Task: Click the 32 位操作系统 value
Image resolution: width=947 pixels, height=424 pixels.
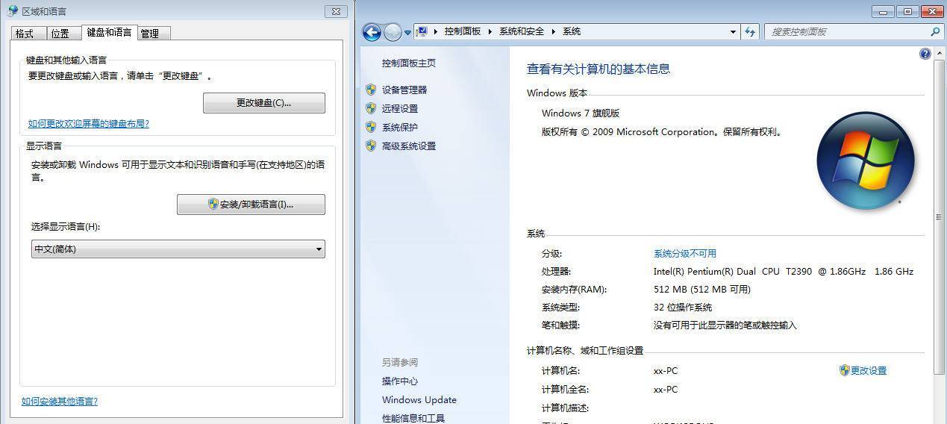Action: (683, 308)
